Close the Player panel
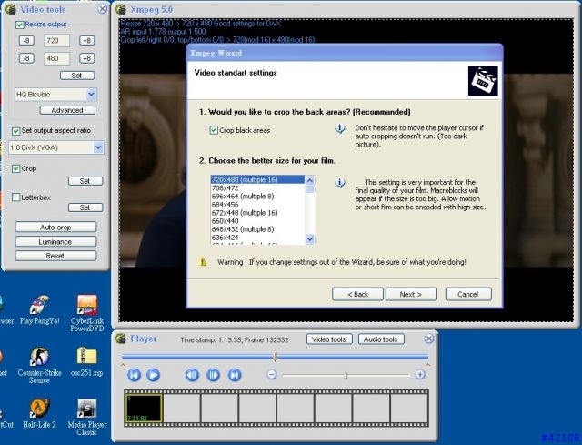The width and height of the screenshot is (582, 445). [x=428, y=339]
